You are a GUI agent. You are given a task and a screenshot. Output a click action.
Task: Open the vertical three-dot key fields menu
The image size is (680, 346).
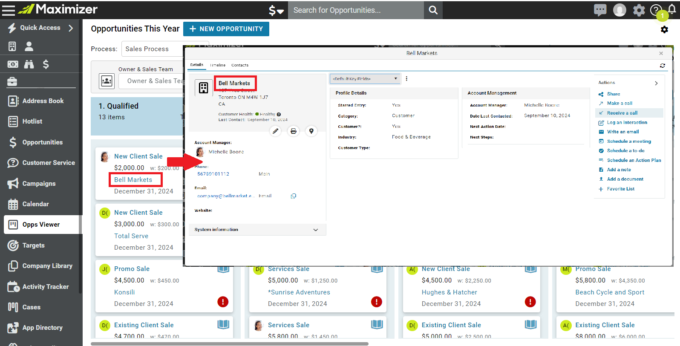tap(406, 79)
